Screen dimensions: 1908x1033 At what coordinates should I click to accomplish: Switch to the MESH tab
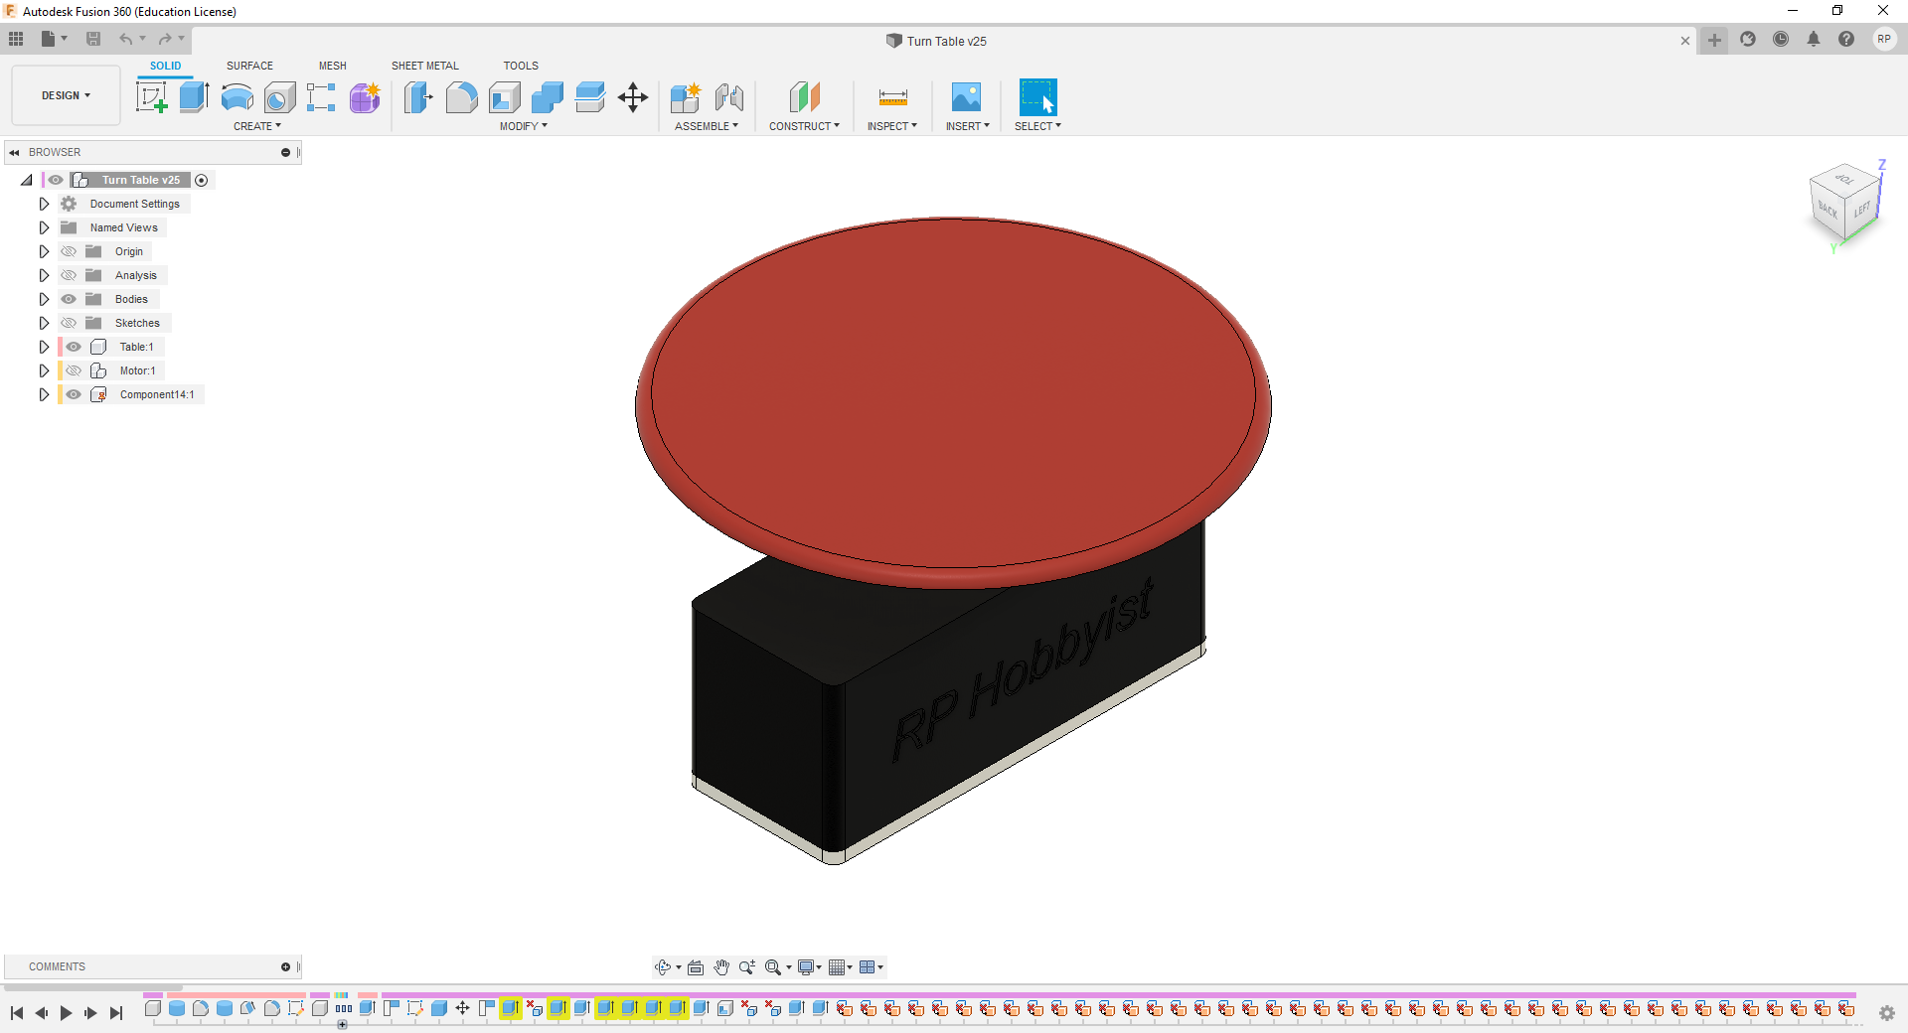pos(333,66)
